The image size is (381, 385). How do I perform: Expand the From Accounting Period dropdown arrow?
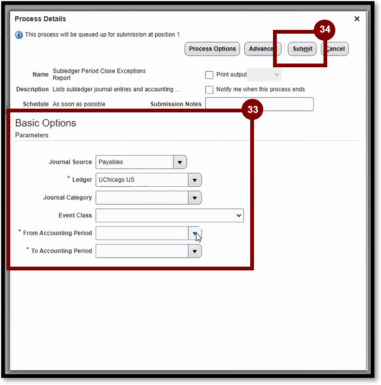pos(195,233)
